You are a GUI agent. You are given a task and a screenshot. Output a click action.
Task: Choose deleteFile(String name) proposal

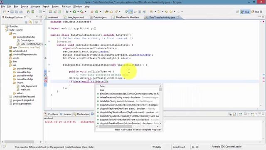coord(127,101)
